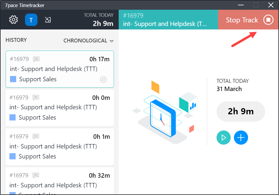This screenshot has width=279, height=195.
Task: Click the blue T user avatar
Action: 31,20
